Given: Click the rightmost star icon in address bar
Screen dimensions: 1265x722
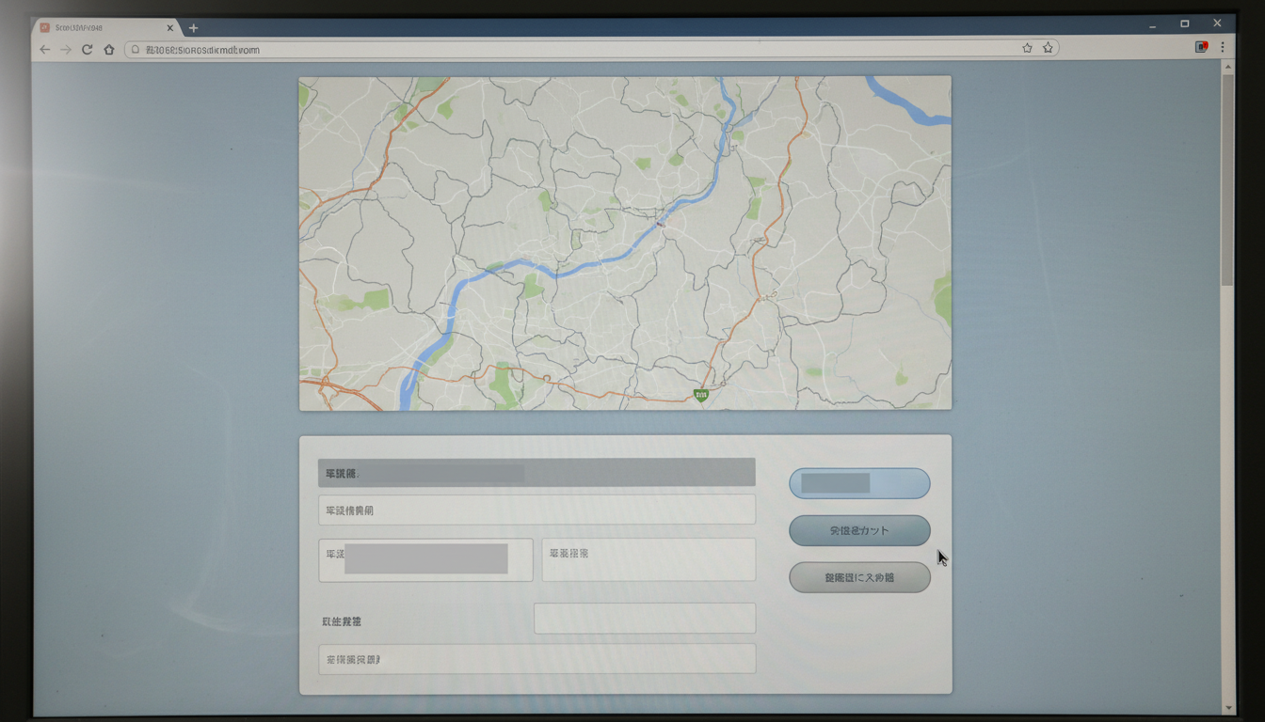Looking at the screenshot, I should tap(1048, 48).
